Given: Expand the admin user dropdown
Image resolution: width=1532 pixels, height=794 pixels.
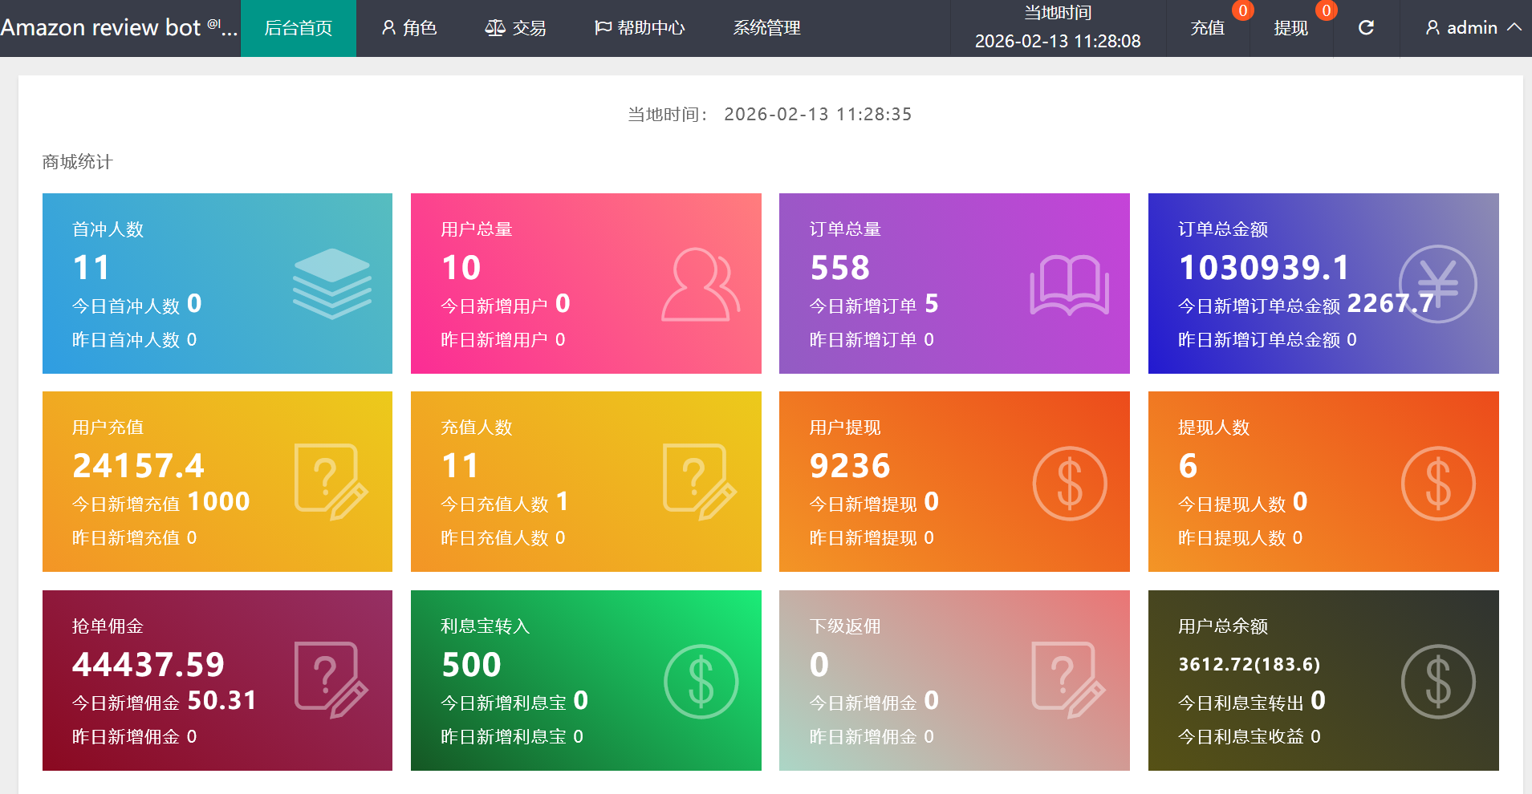Looking at the screenshot, I should 1473,28.
